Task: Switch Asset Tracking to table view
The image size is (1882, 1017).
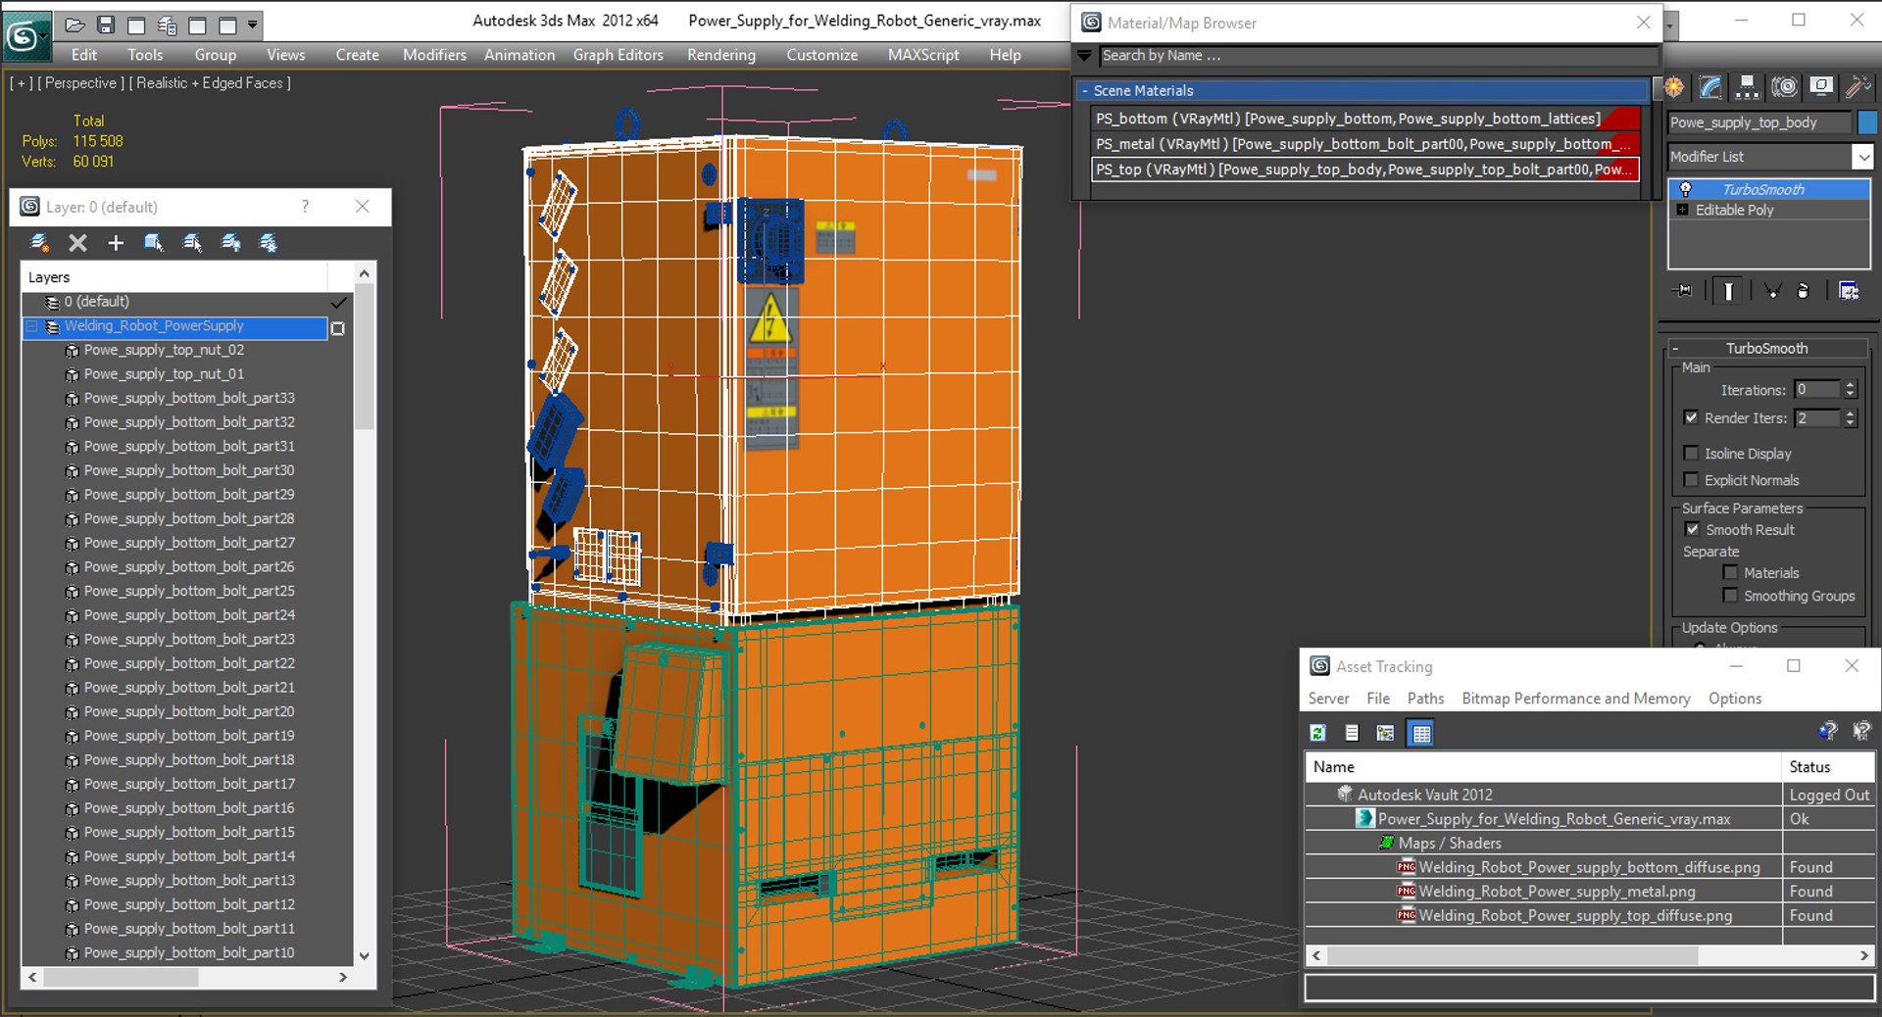Action: click(1421, 733)
